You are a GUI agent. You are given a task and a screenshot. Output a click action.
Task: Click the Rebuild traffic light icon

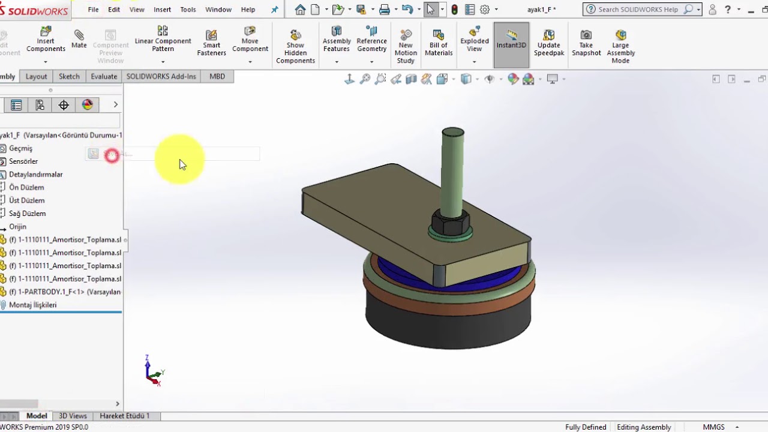tap(455, 10)
